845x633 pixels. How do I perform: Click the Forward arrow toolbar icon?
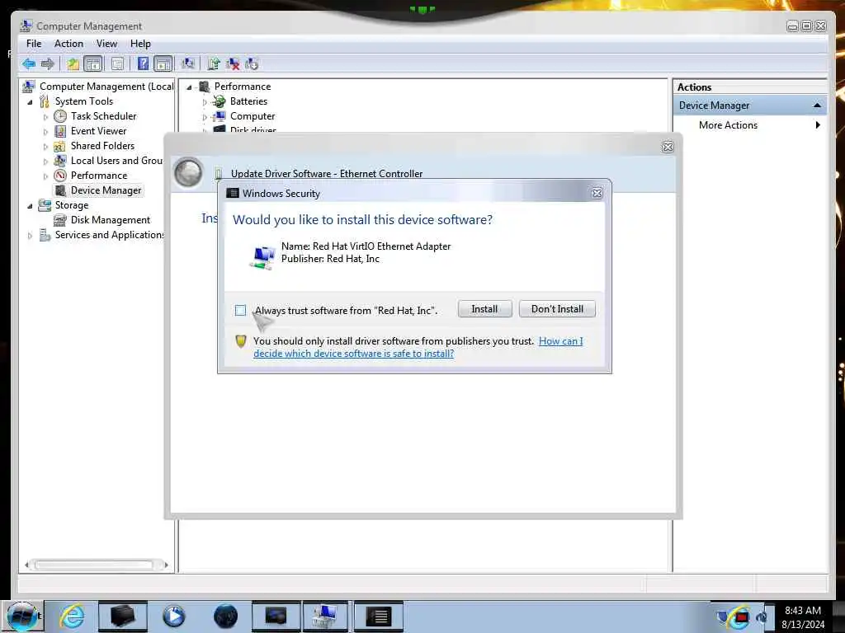(48, 64)
